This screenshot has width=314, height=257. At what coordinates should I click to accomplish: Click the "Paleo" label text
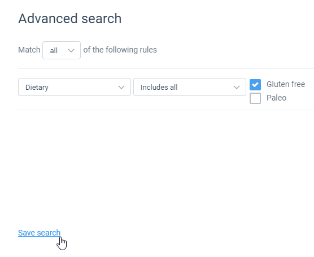click(276, 98)
